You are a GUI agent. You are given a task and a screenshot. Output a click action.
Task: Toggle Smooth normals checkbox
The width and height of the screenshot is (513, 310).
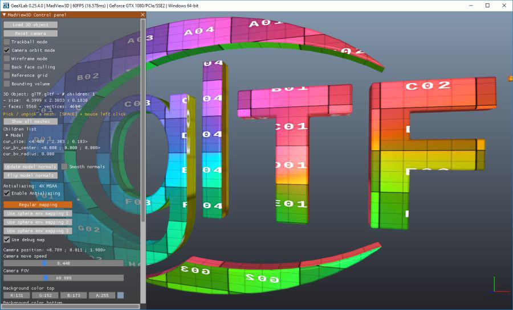tap(64, 167)
